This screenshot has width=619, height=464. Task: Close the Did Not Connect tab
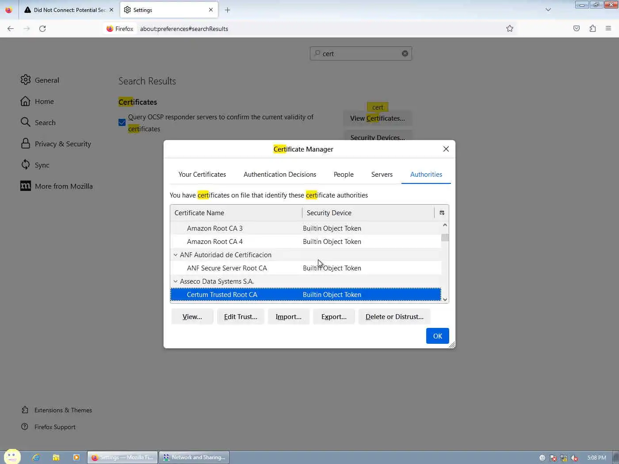tap(111, 10)
